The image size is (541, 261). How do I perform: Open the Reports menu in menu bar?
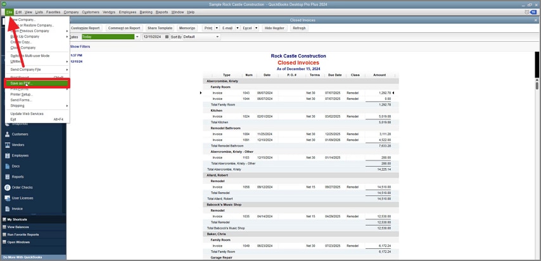pos(162,12)
